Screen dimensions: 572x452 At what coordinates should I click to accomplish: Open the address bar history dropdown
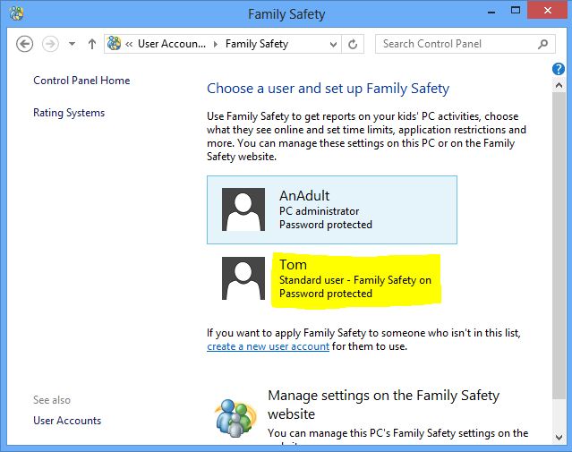click(x=333, y=45)
